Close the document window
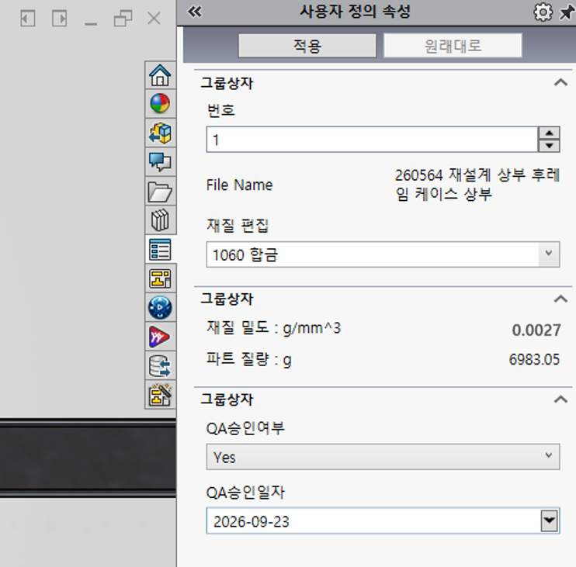 tap(154, 19)
